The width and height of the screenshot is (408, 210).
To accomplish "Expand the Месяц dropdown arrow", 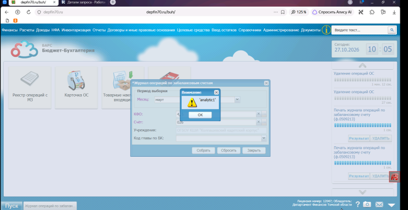I will (x=237, y=99).
